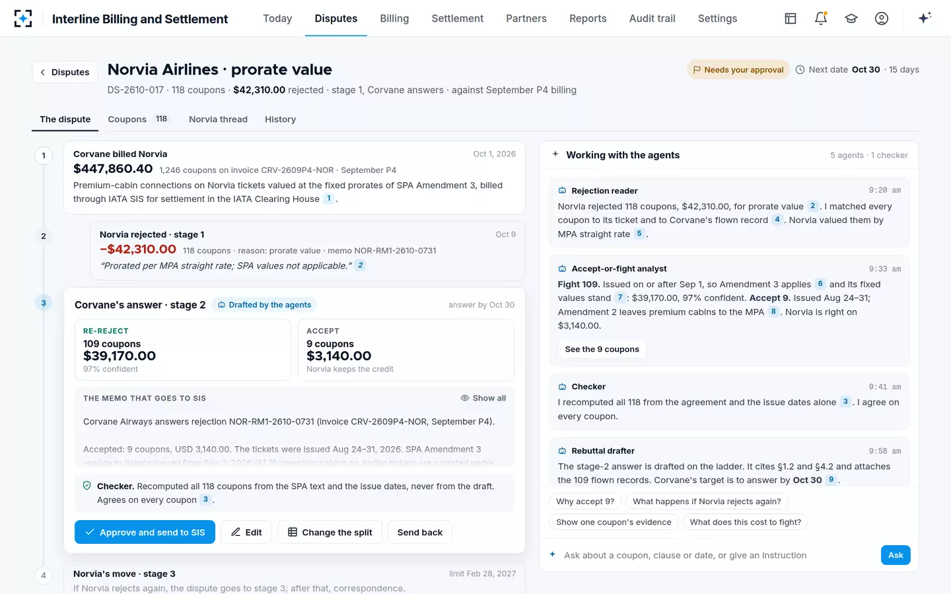Click reference 3 in Checker agent message
Viewport: 951px width, 594px height.
[x=845, y=401]
